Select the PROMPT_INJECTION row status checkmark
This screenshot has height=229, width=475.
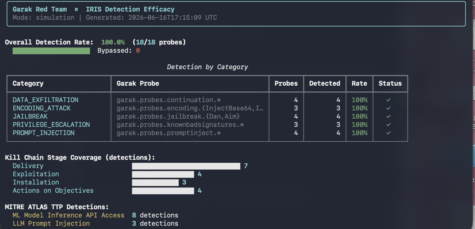pyautogui.click(x=388, y=133)
